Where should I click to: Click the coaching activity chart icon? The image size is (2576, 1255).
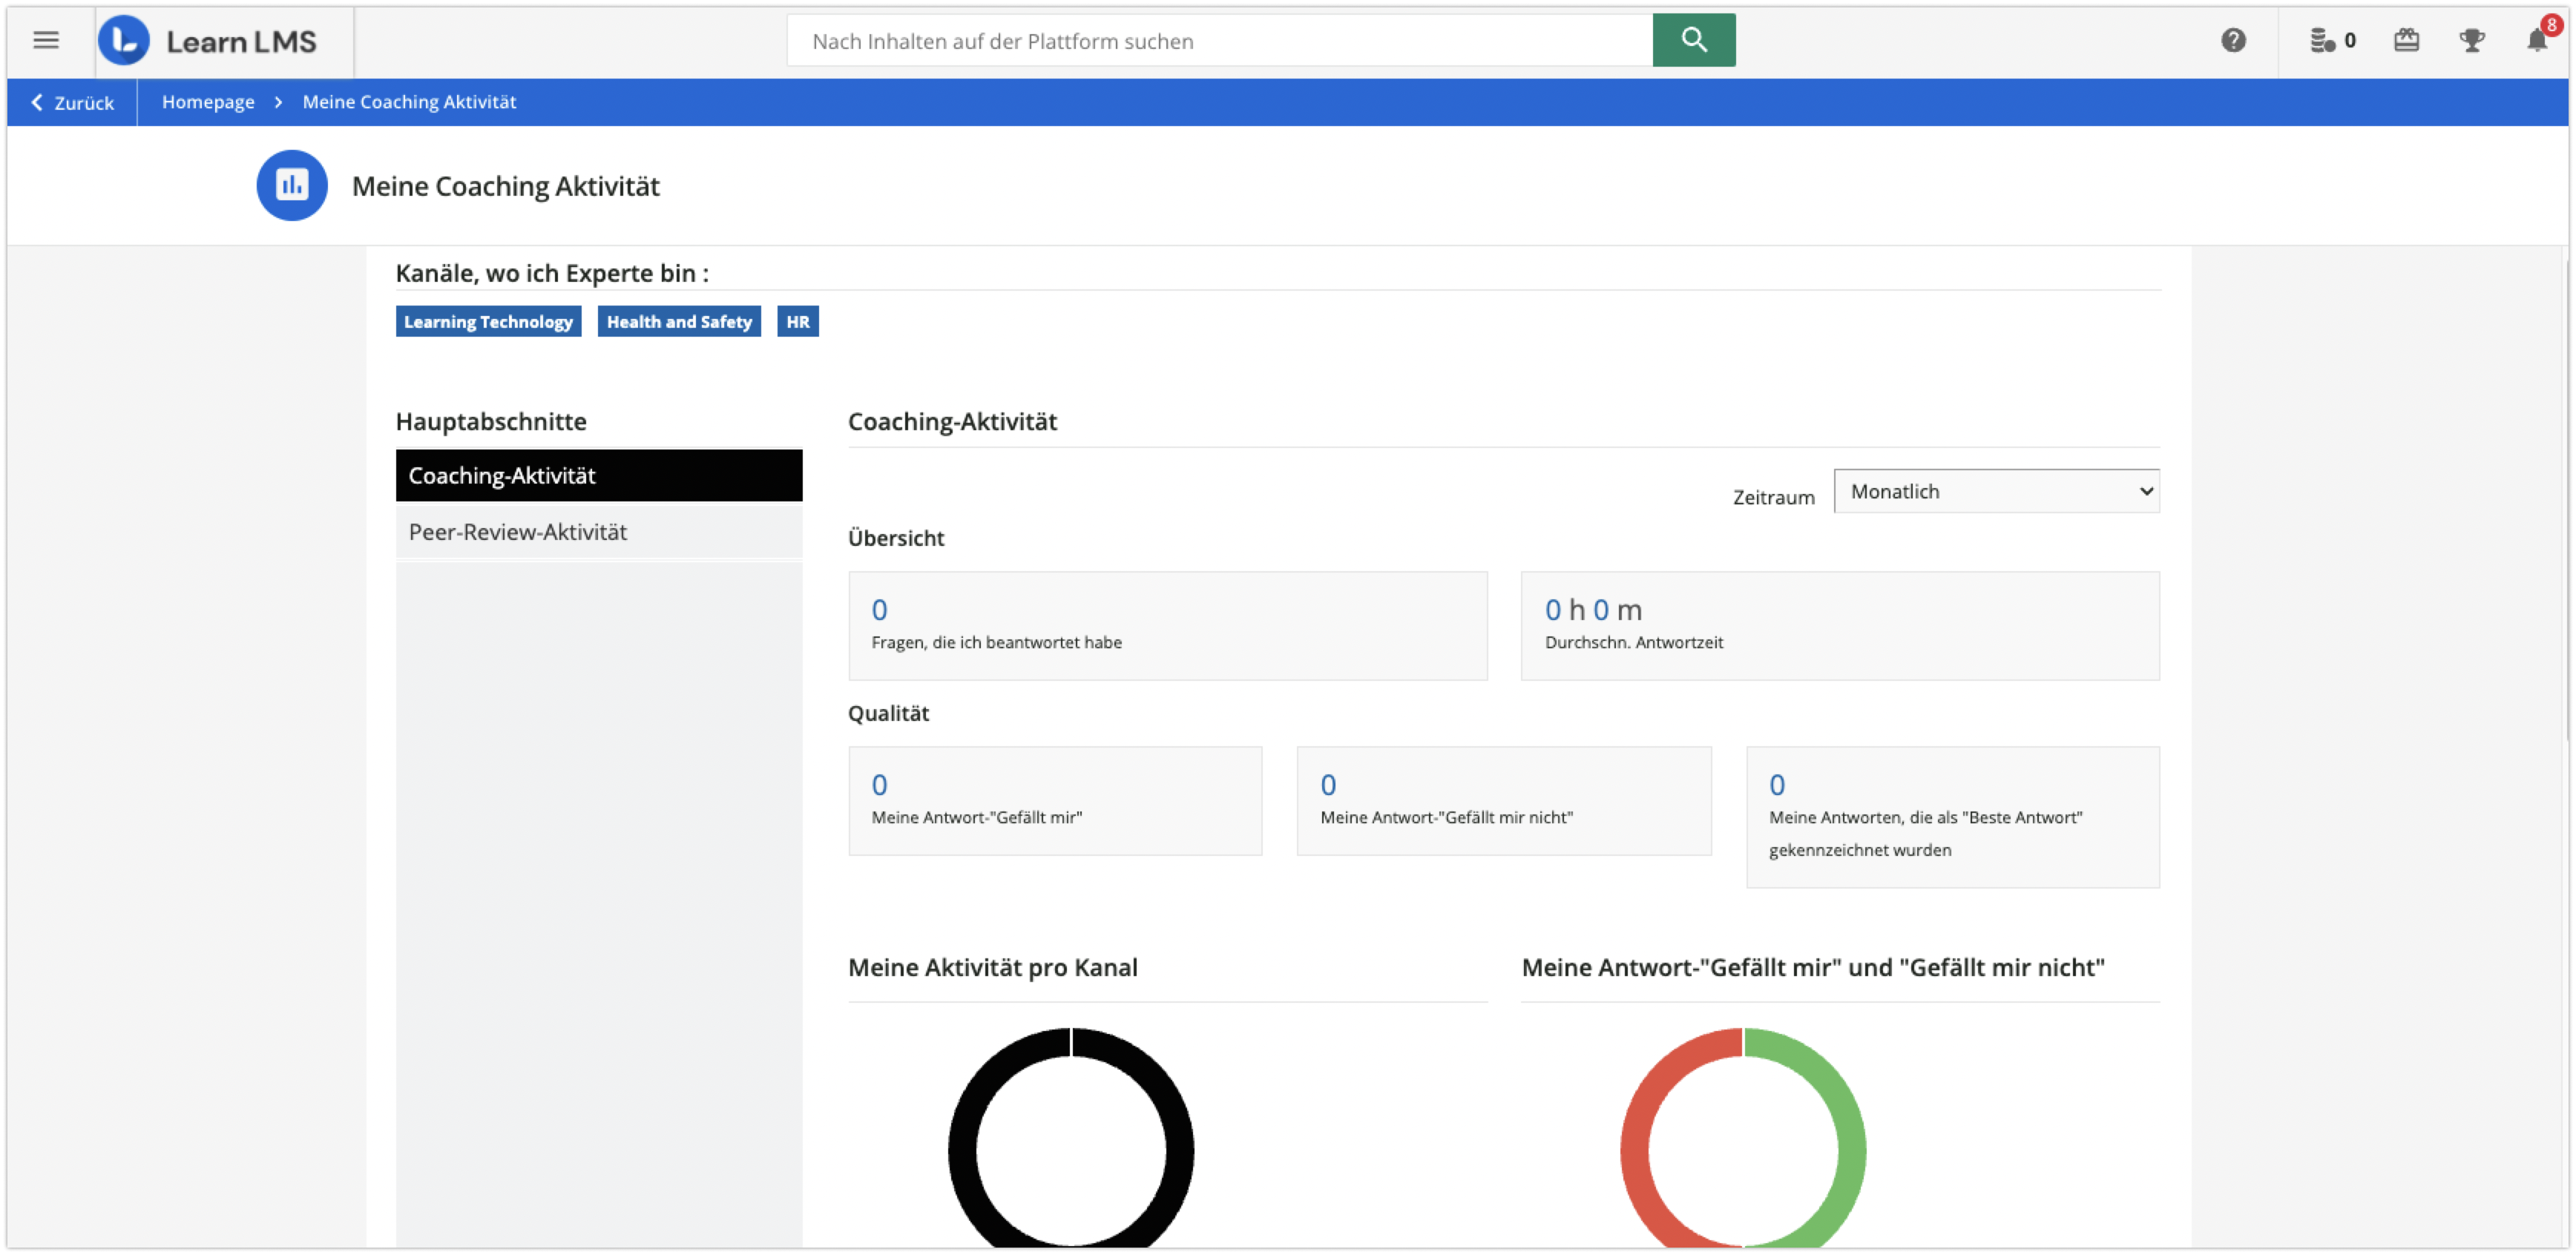point(292,186)
